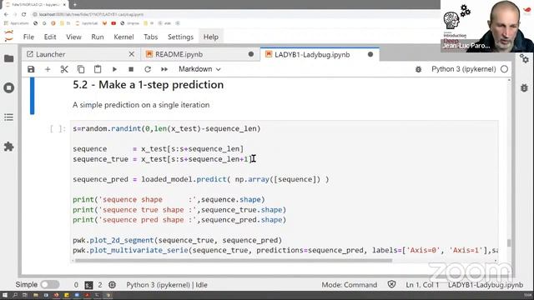Image resolution: width=534 pixels, height=300 pixels.
Task: Open a new browser tab
Action: coord(74,4)
